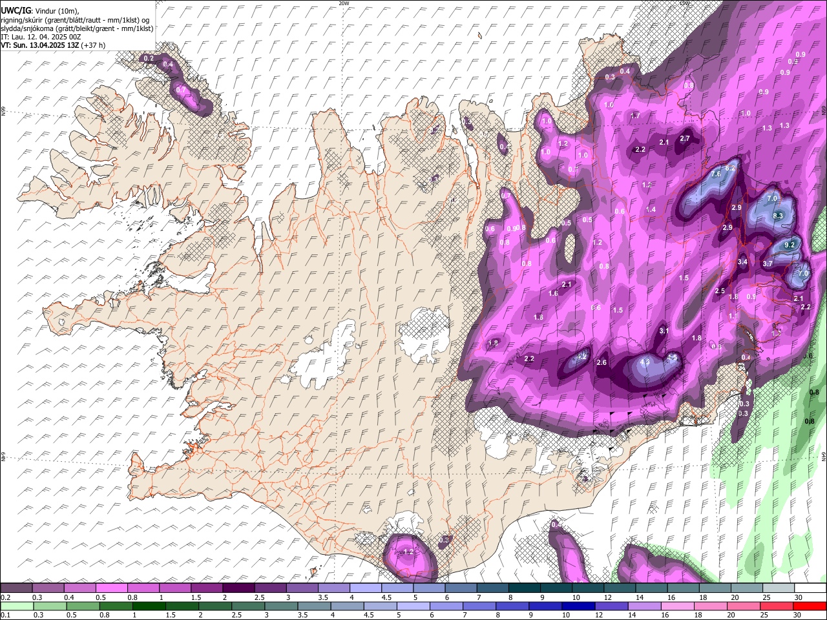Click the rain legend swatch between 12 and 14

(610, 606)
